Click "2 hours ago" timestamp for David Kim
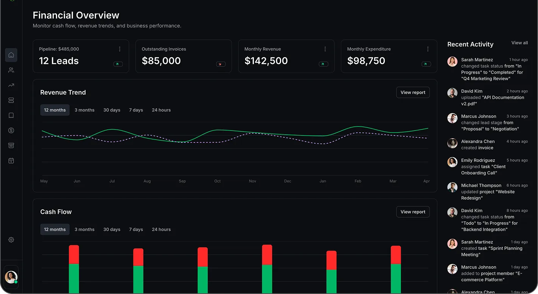 [517, 91]
